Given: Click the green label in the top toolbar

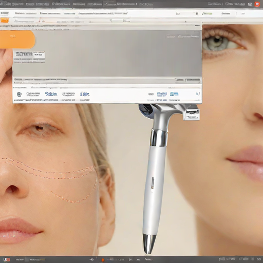Looking at the screenshot, I should tap(207, 13).
